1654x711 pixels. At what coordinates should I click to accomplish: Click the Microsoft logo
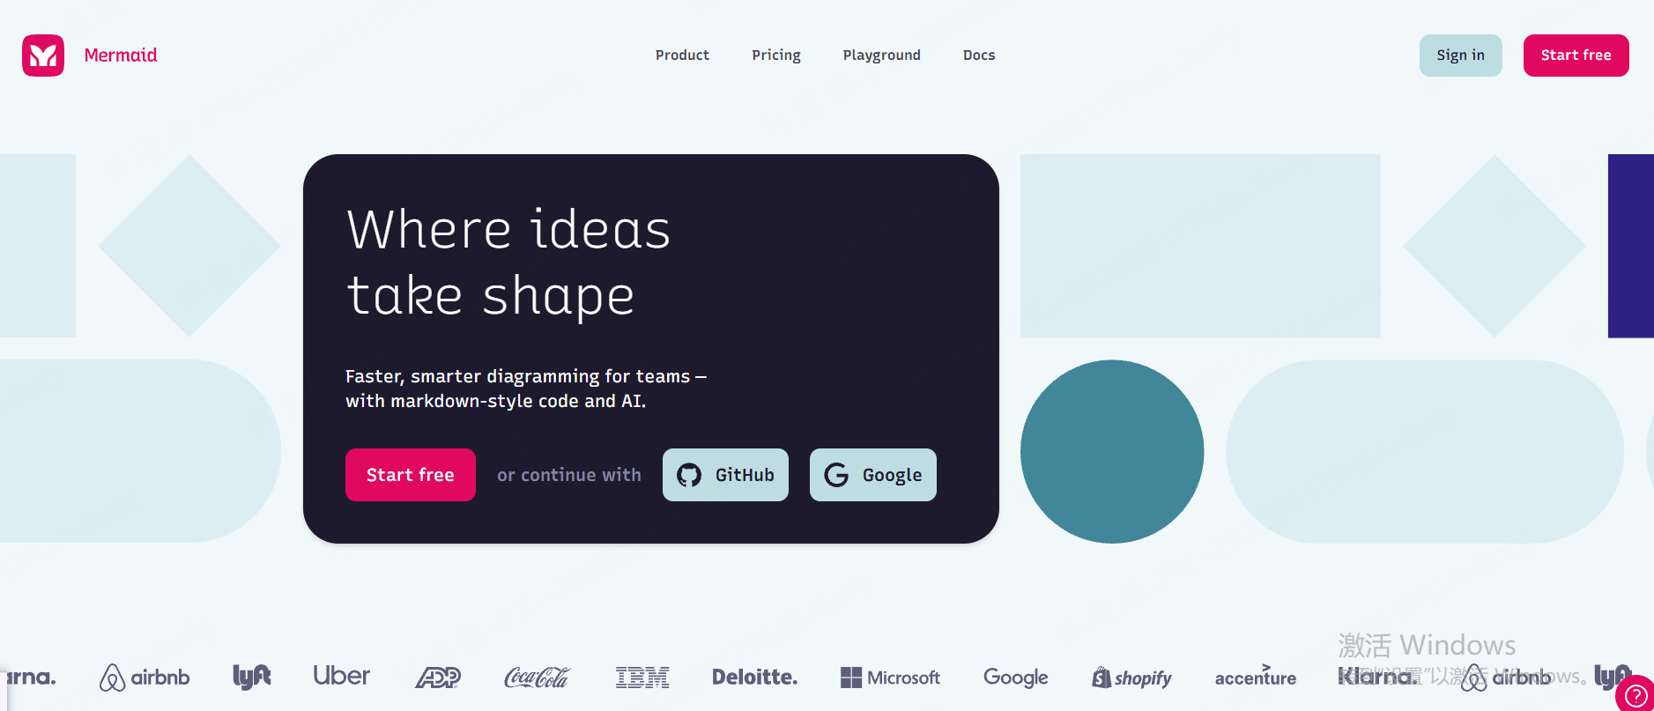point(890,678)
